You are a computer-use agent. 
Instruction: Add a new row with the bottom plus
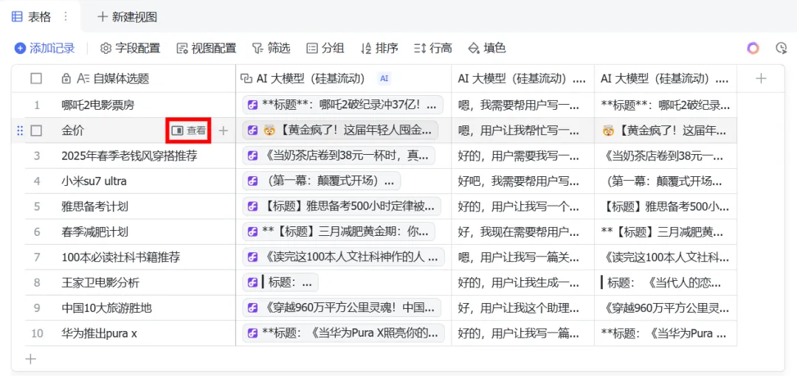31,359
